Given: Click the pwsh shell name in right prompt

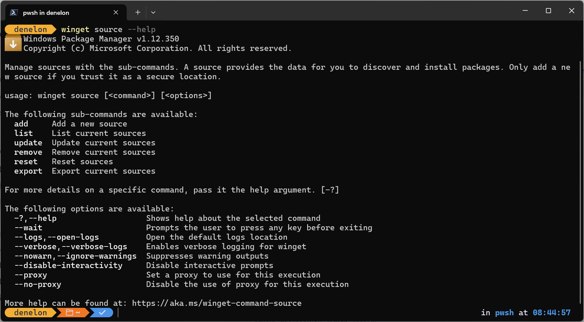Looking at the screenshot, I should (x=504, y=313).
